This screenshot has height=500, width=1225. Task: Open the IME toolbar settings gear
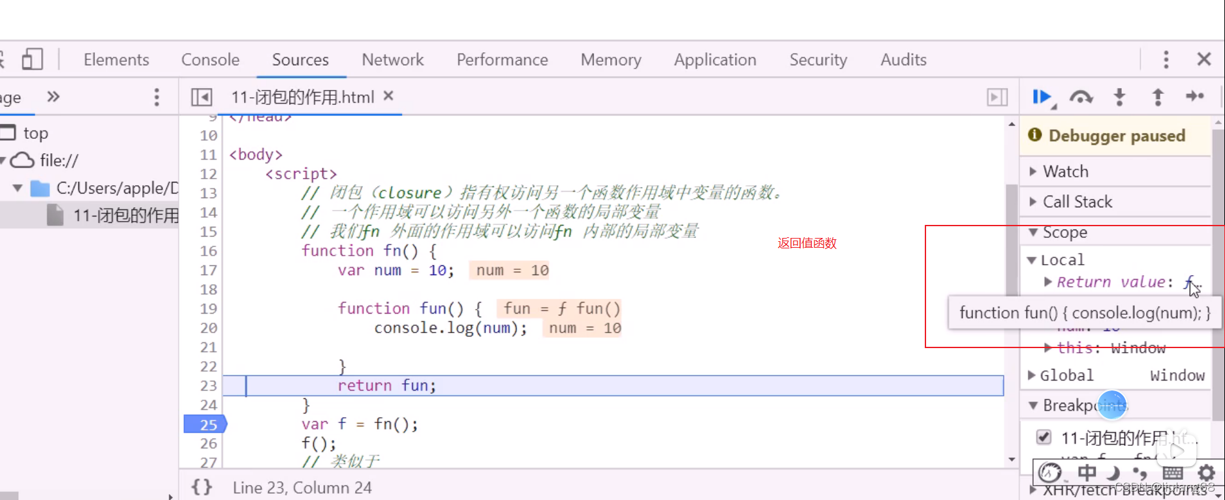click(x=1207, y=473)
